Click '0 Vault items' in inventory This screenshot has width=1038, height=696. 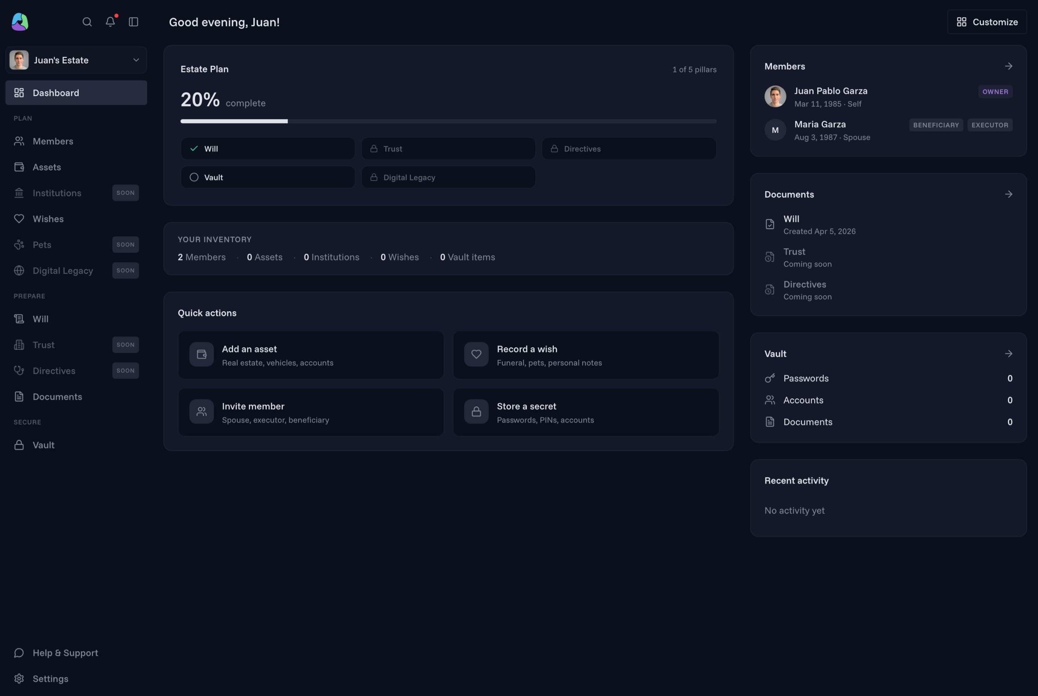[x=467, y=257]
